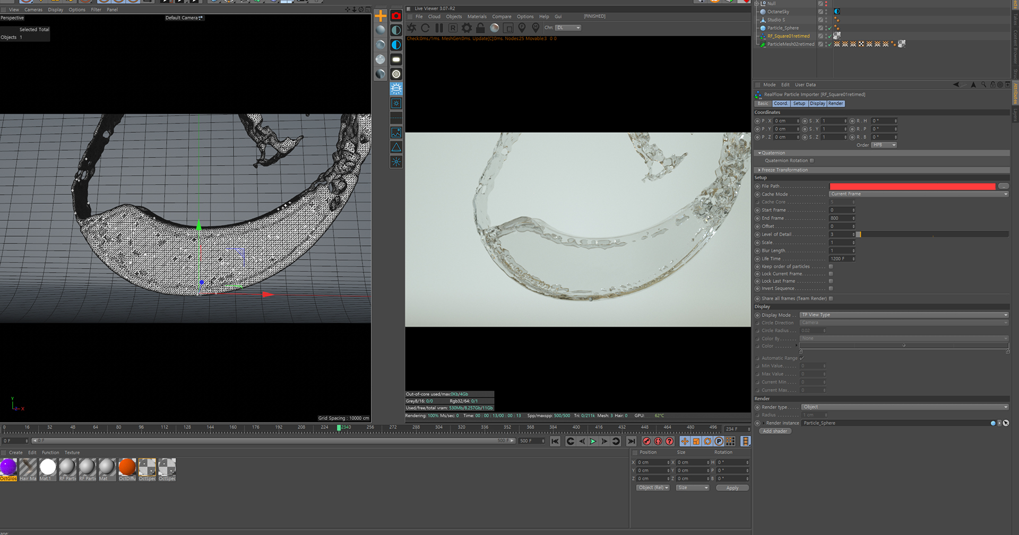Viewport: 1019px width, 535px height.
Task: Play the animation forward
Action: pos(593,441)
